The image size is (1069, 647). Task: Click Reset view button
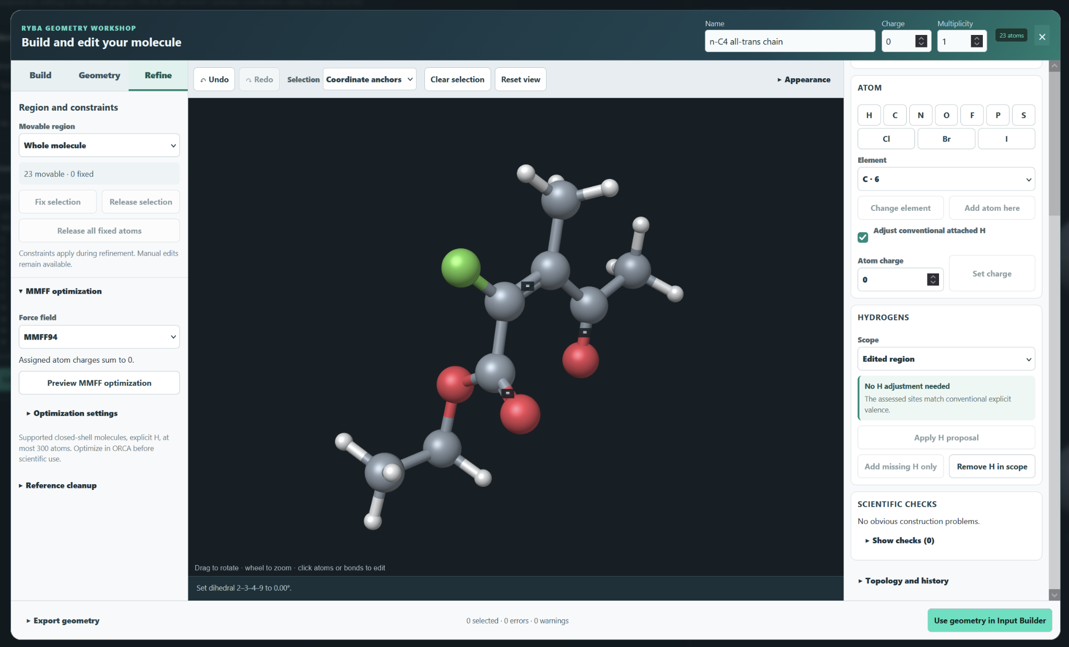(520, 79)
